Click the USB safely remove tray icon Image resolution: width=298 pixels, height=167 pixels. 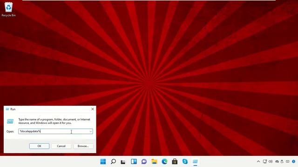pyautogui.click(x=282, y=161)
